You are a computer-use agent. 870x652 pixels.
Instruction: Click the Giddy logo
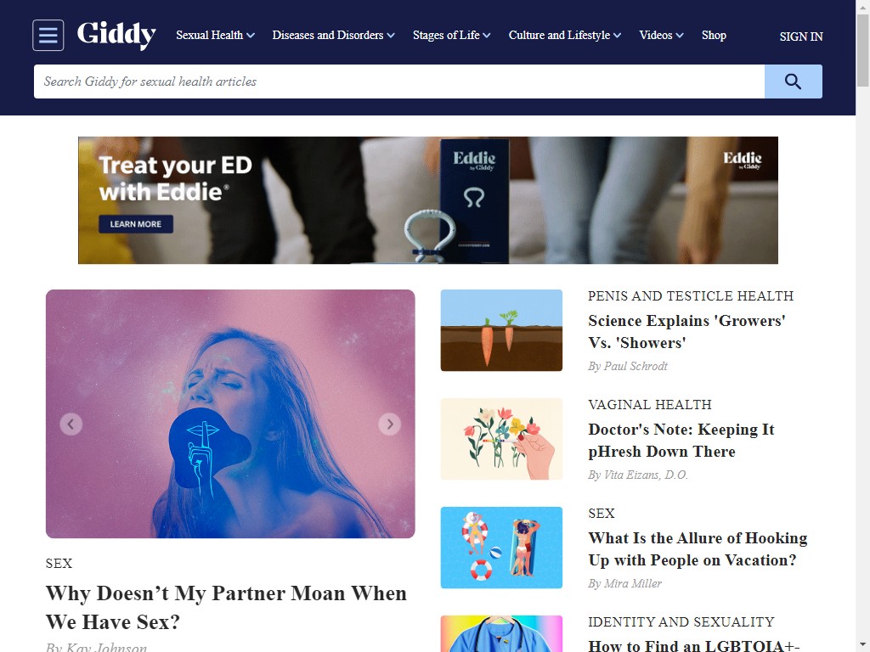116,35
